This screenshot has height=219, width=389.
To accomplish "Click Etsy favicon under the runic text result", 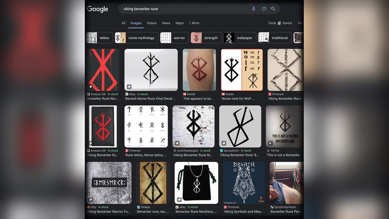I will click(x=88, y=207).
